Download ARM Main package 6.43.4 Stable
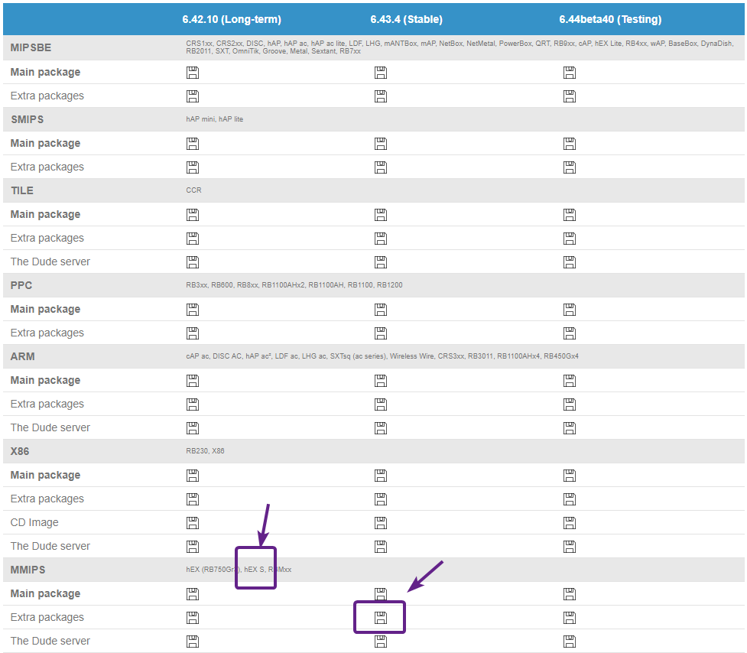This screenshot has width=747, height=653. pos(381,381)
